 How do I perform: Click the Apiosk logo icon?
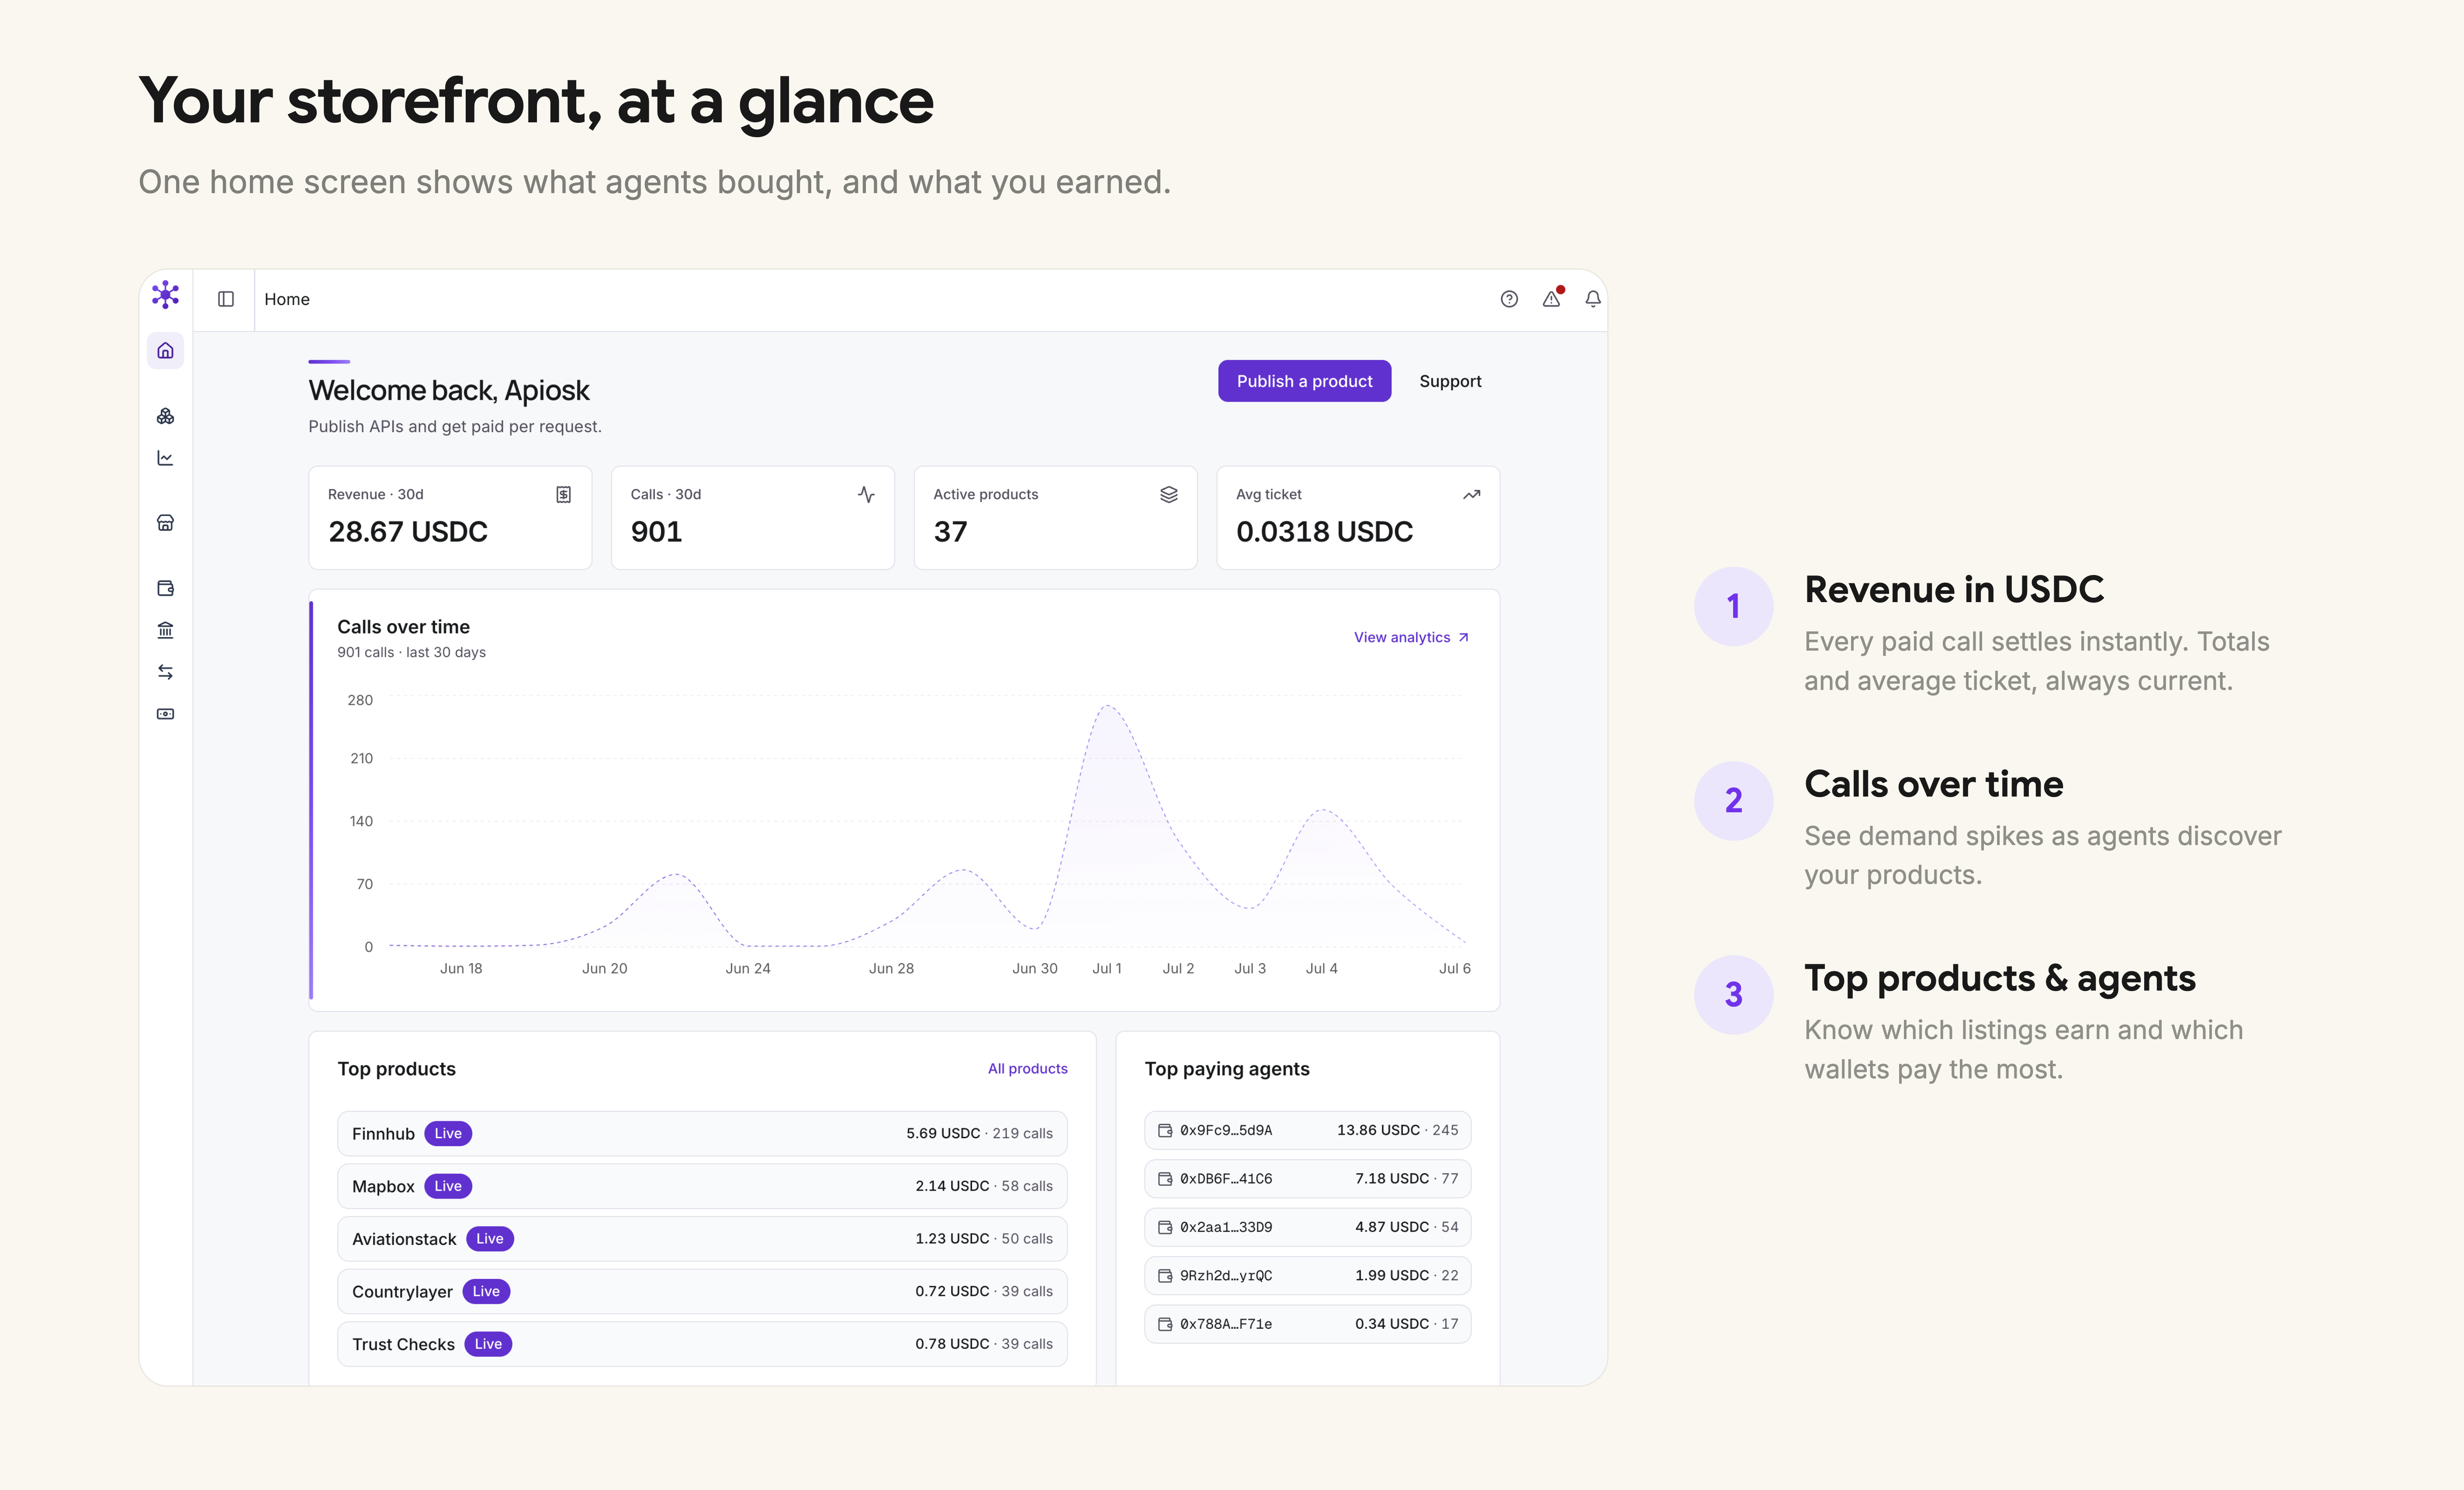pyautogui.click(x=165, y=294)
